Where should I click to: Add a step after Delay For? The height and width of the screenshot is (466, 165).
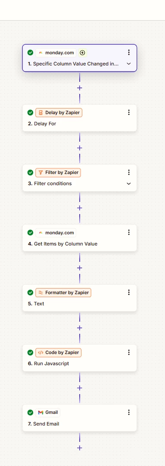tap(79, 148)
